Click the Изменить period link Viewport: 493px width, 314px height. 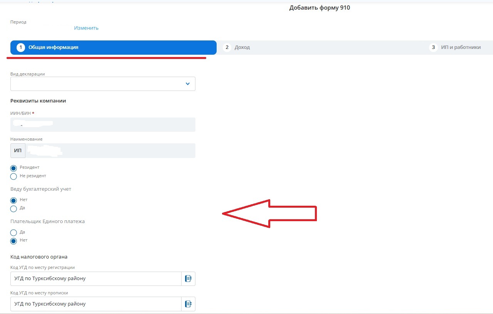[86, 28]
